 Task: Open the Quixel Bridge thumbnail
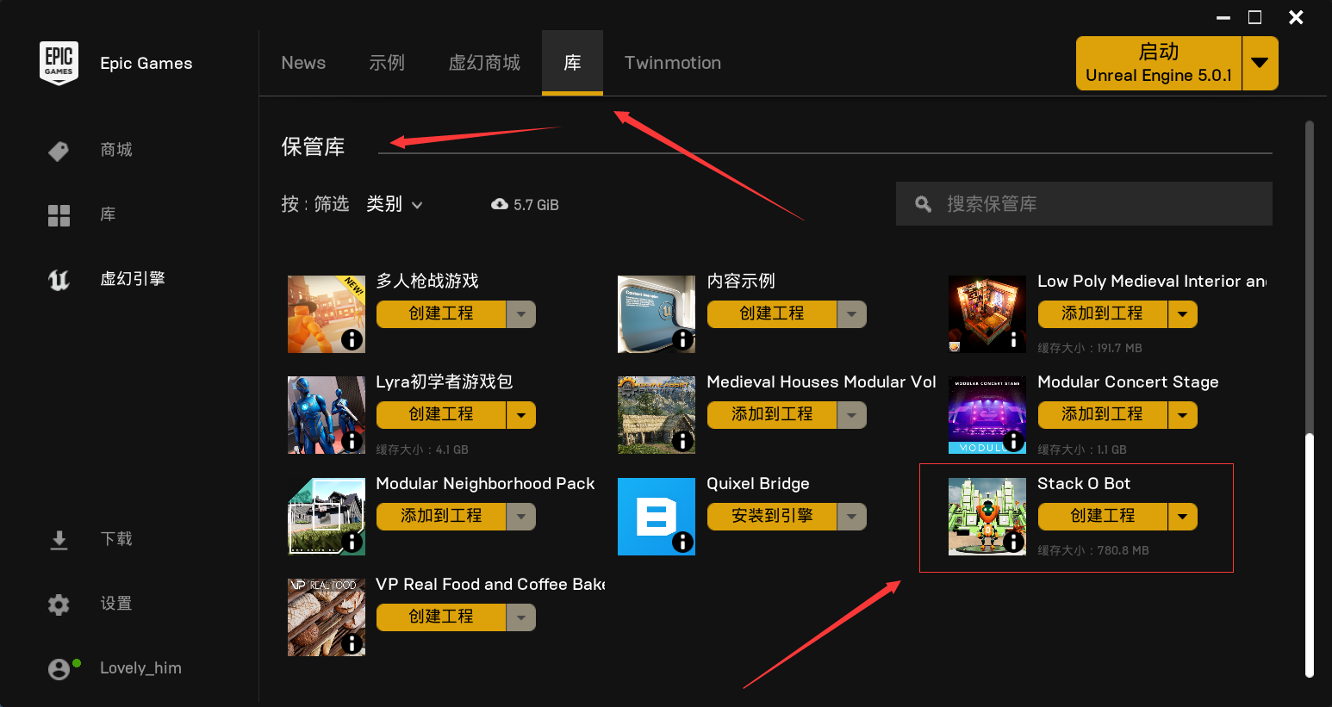pyautogui.click(x=657, y=517)
